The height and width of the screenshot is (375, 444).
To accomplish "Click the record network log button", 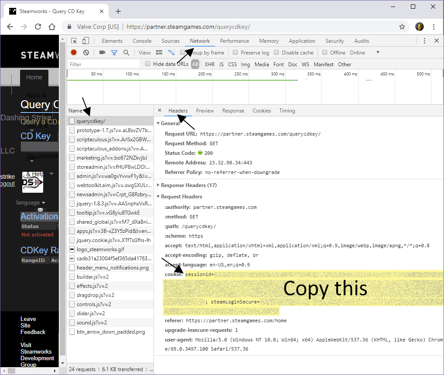I will [74, 52].
